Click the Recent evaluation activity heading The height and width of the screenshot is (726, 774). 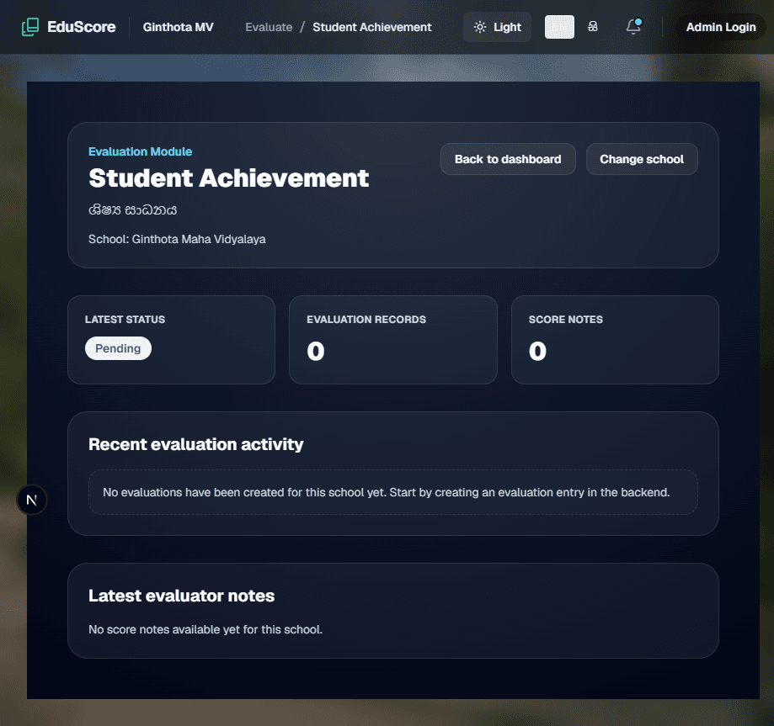196,444
